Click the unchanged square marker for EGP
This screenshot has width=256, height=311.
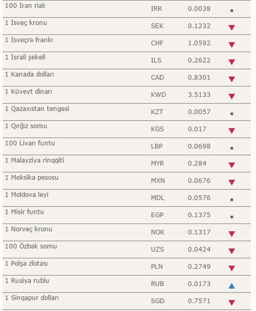[x=232, y=217]
